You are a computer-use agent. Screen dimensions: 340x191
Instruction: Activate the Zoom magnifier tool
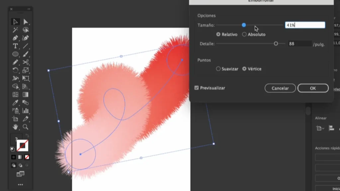[x=26, y=127]
